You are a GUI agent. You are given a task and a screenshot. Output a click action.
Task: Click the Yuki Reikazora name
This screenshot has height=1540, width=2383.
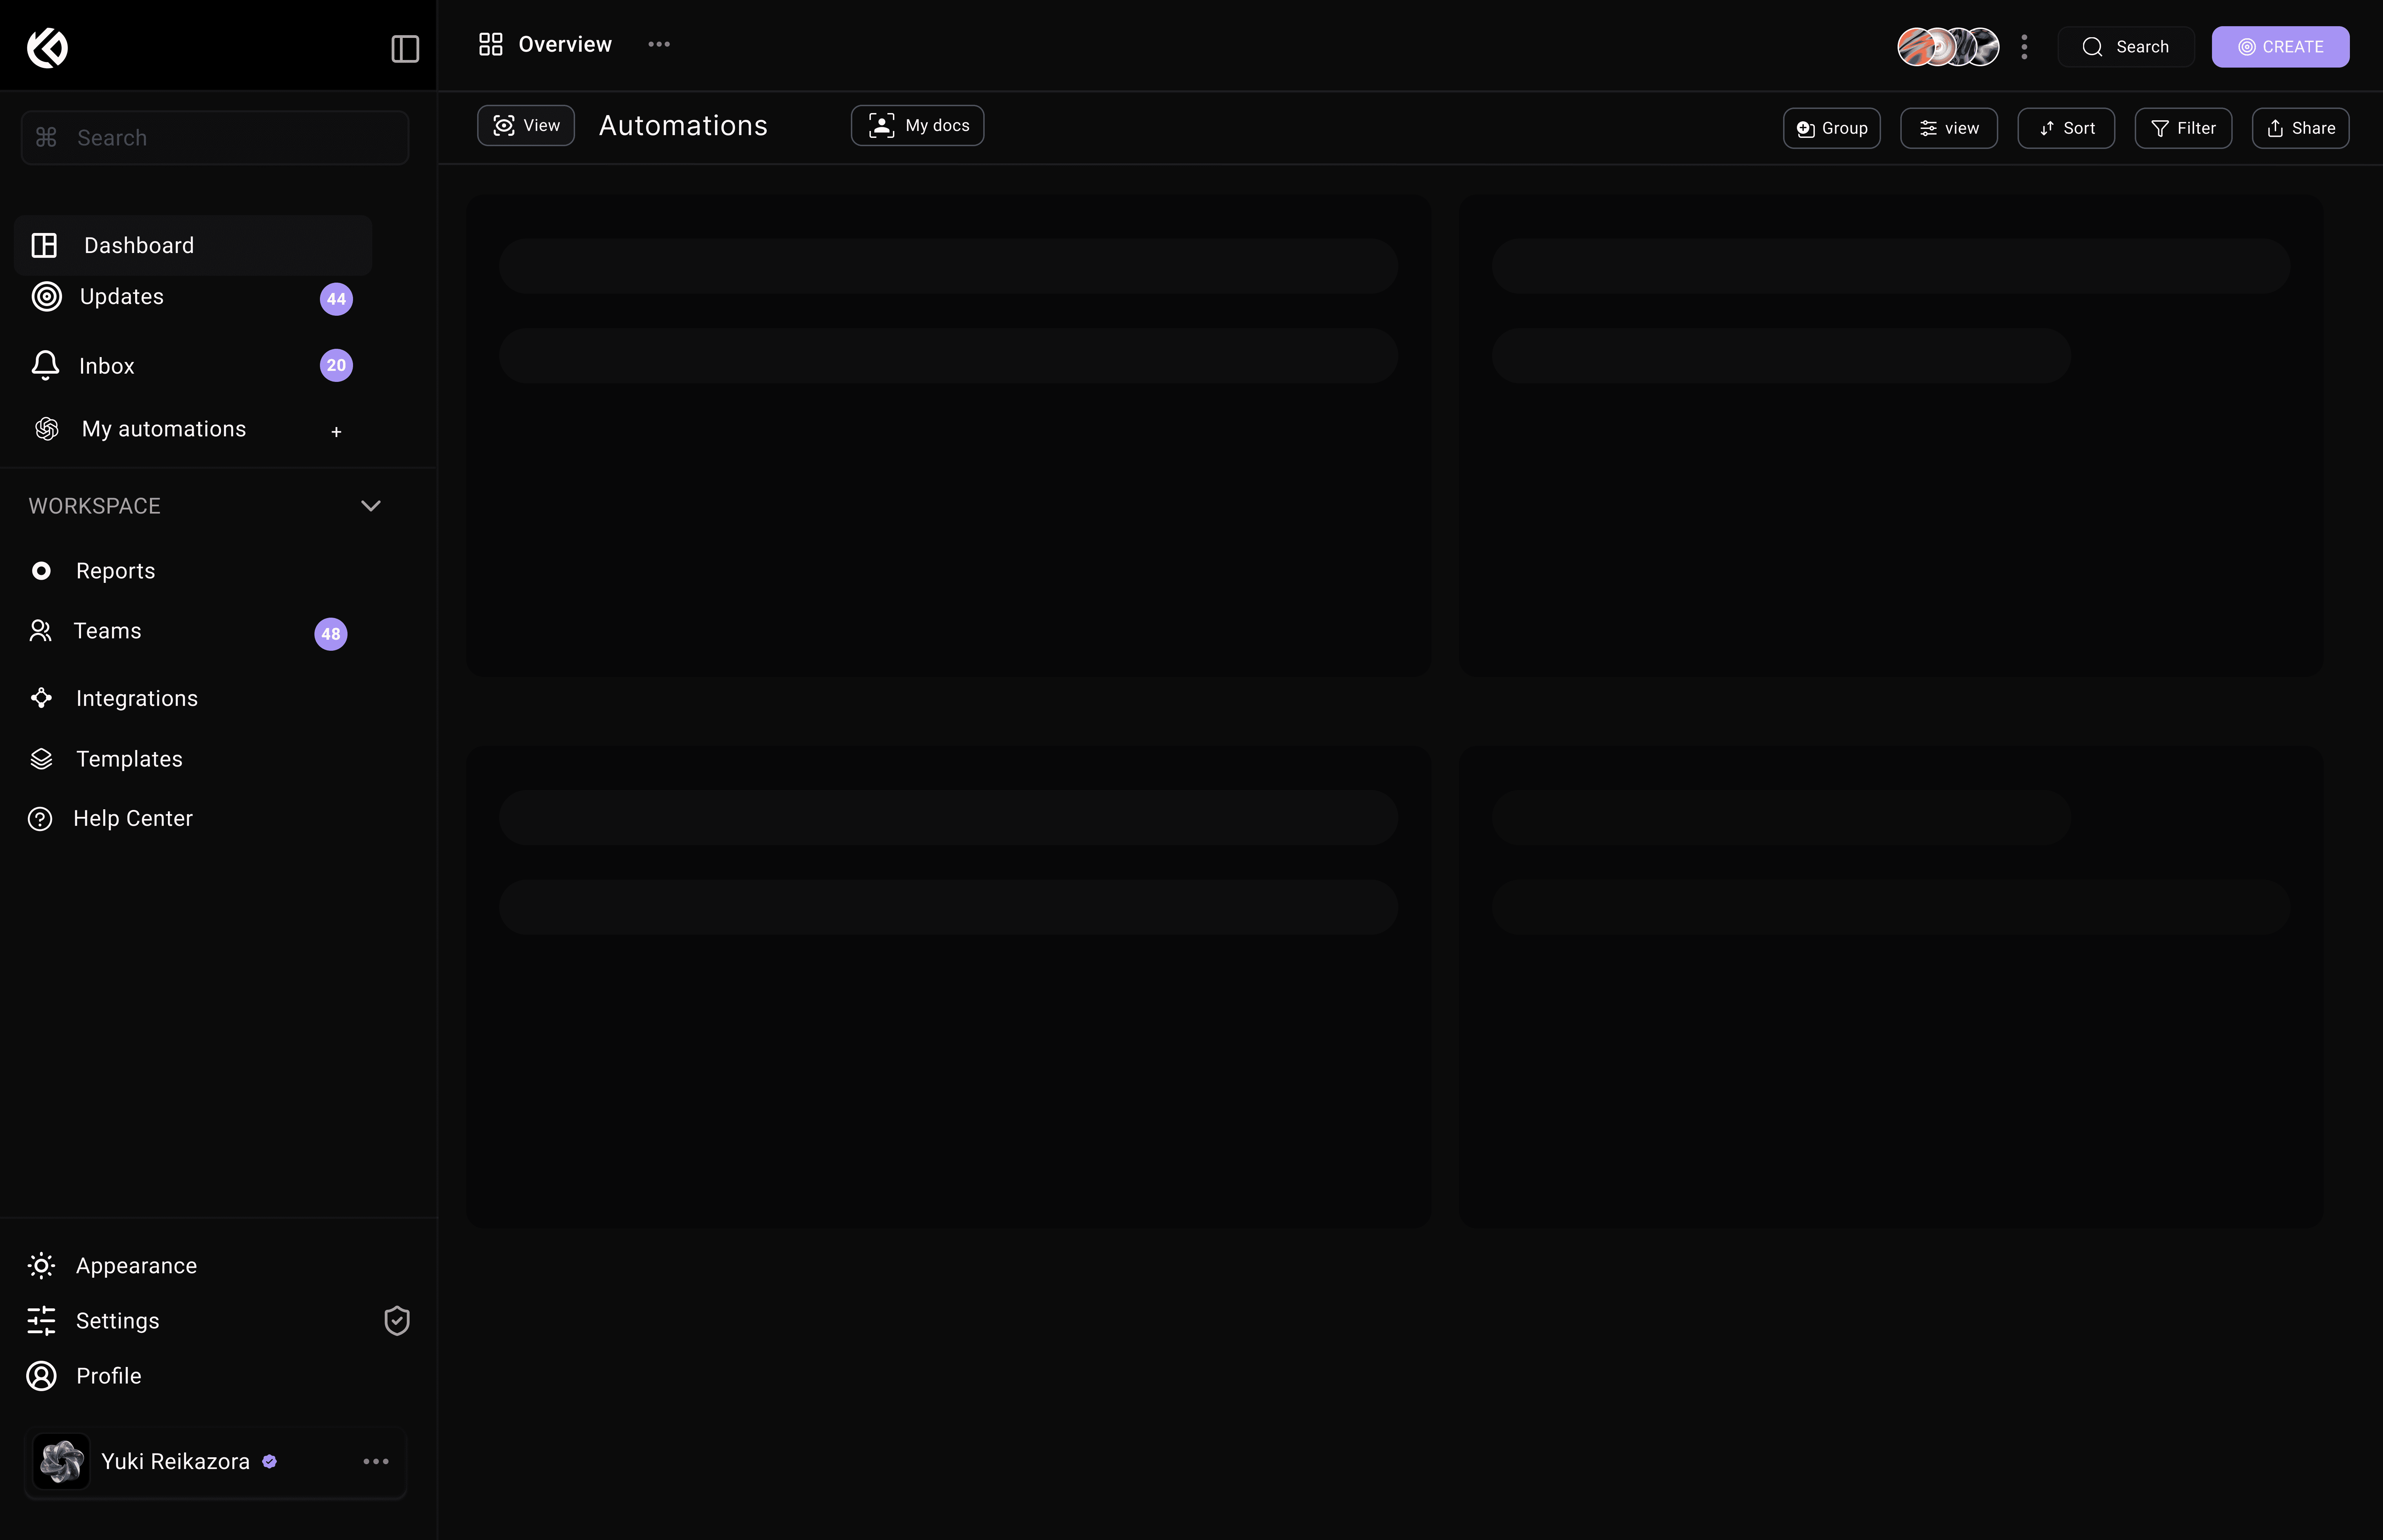175,1462
